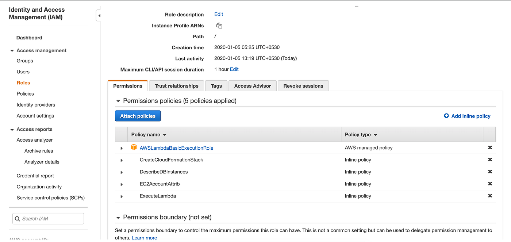Viewport: 511px width, 242px height.
Task: Open the Access Advisor tab
Action: pyautogui.click(x=252, y=85)
